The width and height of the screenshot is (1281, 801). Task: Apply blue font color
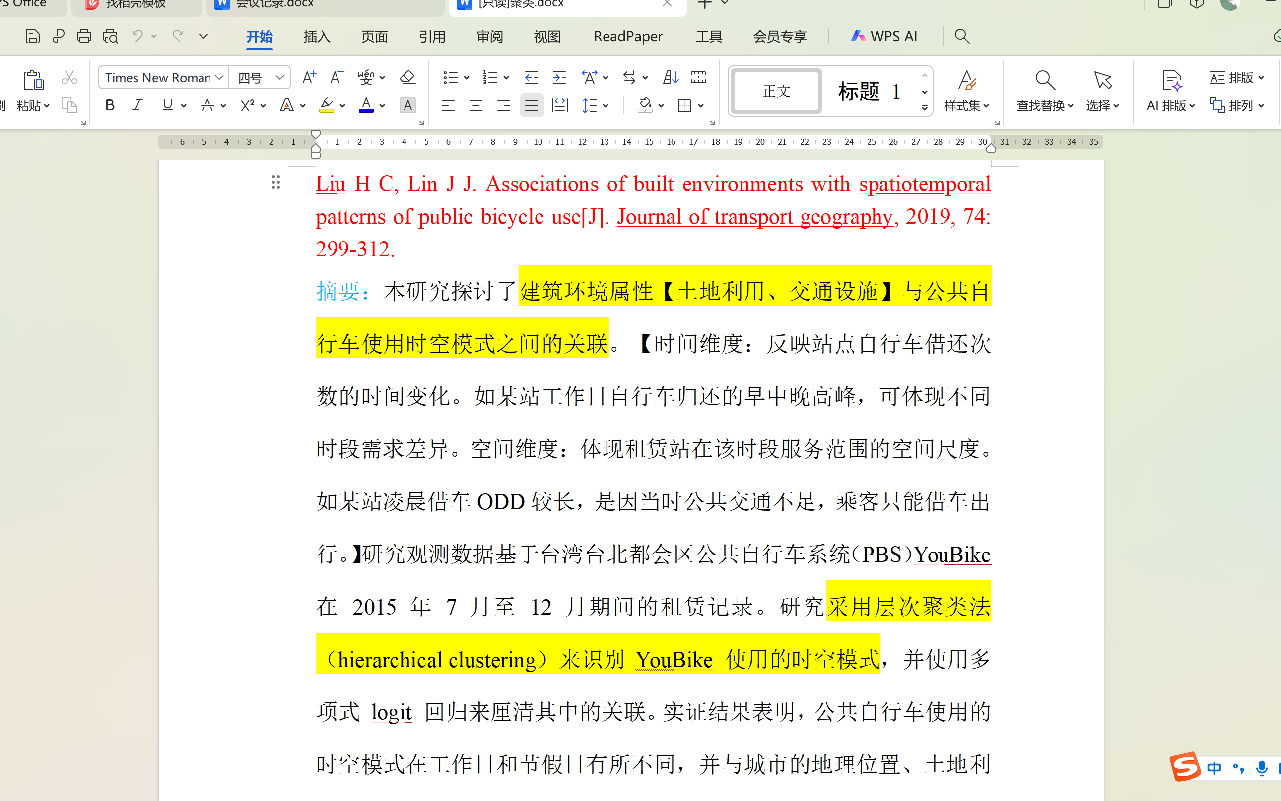pyautogui.click(x=366, y=105)
